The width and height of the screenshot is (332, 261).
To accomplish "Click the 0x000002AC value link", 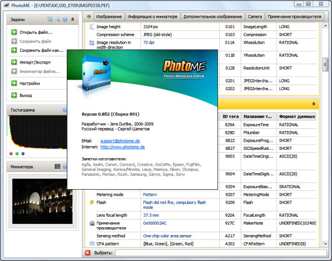I will pyautogui.click(x=155, y=223).
